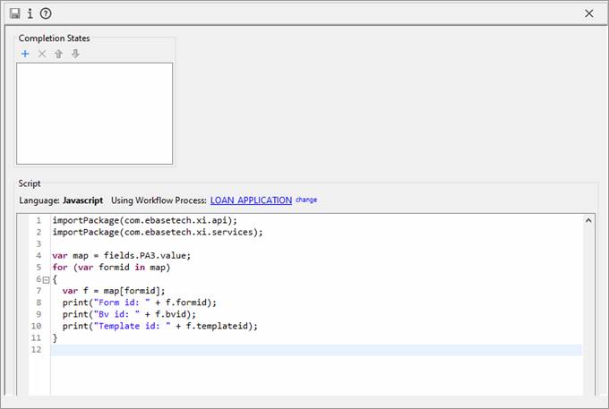Viewport: 609px width, 409px height.
Task: Click the 'for (var formid in map)' line
Action: pos(111,267)
